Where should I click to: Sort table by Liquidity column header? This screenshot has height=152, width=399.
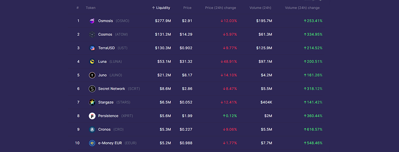pos(161,8)
